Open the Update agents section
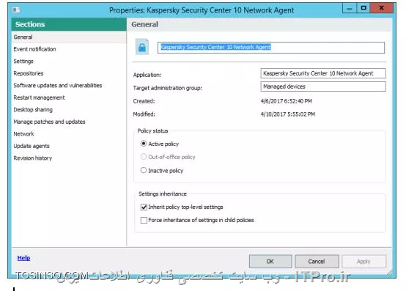Image resolution: width=406 pixels, height=291 pixels. click(69, 146)
